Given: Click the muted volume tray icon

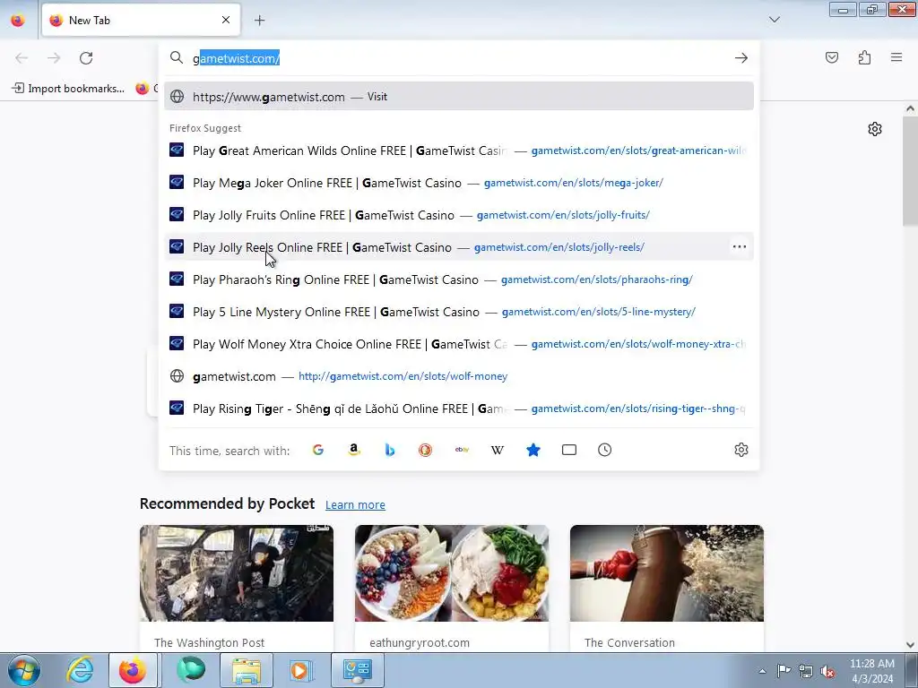Looking at the screenshot, I should (x=827, y=671).
